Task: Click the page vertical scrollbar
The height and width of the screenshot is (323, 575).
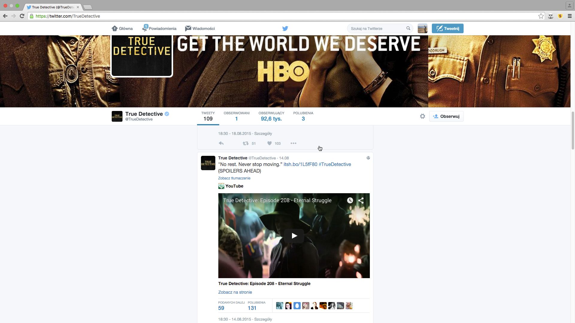Action: [573, 130]
